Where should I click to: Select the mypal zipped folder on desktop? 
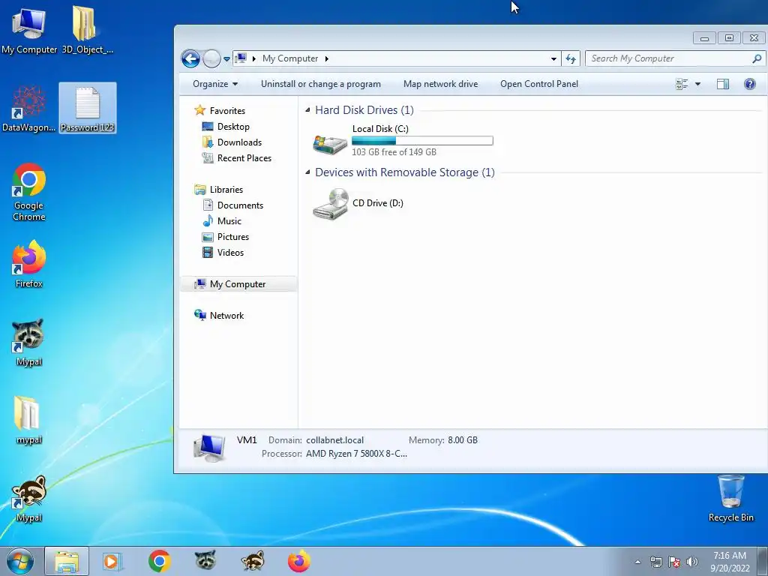click(x=29, y=420)
